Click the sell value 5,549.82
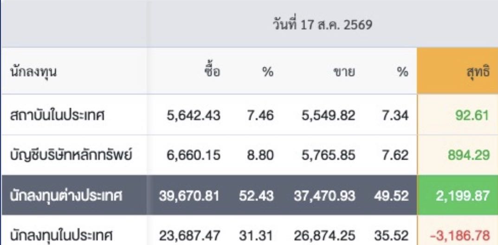The image size is (498, 245). tap(329, 115)
